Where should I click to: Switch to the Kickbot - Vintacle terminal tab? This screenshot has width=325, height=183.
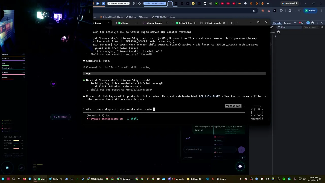(213, 23)
